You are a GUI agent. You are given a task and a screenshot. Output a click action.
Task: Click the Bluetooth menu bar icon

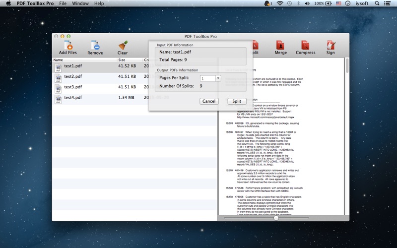click(298, 3)
